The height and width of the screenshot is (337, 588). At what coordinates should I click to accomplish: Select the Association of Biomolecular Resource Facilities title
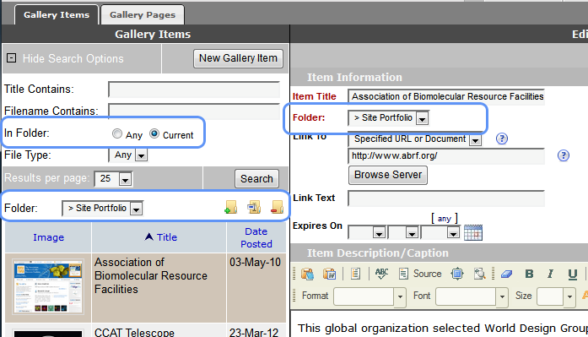(x=151, y=276)
